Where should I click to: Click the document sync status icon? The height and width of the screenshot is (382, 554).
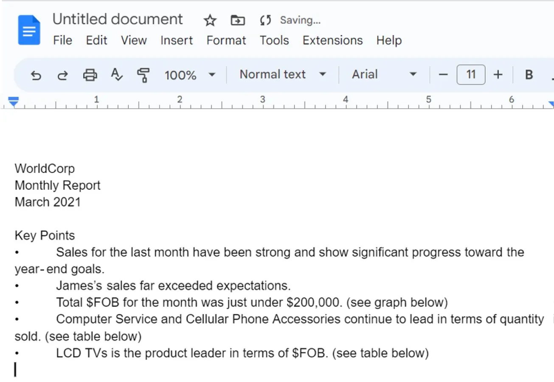pyautogui.click(x=266, y=20)
